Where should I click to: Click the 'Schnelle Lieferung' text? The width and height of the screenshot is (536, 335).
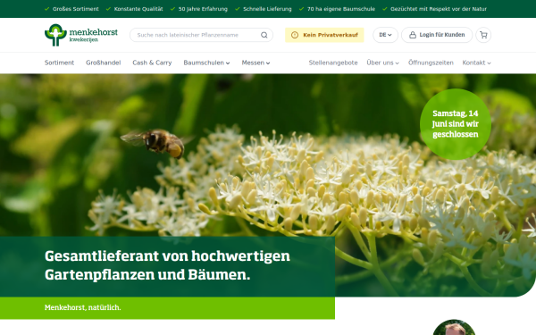[x=267, y=9]
